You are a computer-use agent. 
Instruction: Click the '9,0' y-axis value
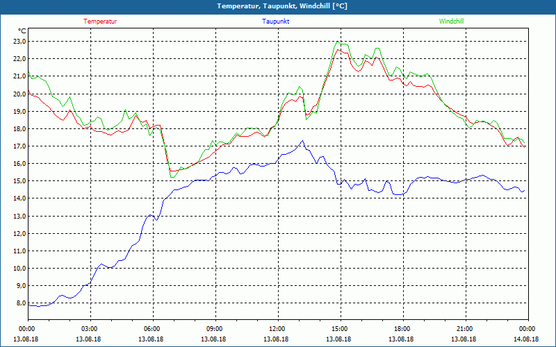22,286
